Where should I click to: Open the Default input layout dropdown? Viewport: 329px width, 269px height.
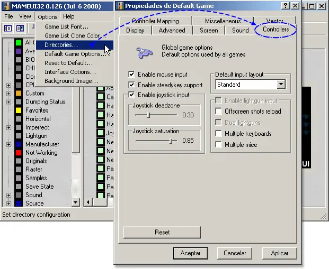[x=281, y=85]
